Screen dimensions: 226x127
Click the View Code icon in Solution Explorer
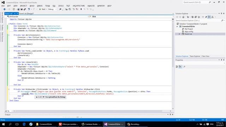203,17
